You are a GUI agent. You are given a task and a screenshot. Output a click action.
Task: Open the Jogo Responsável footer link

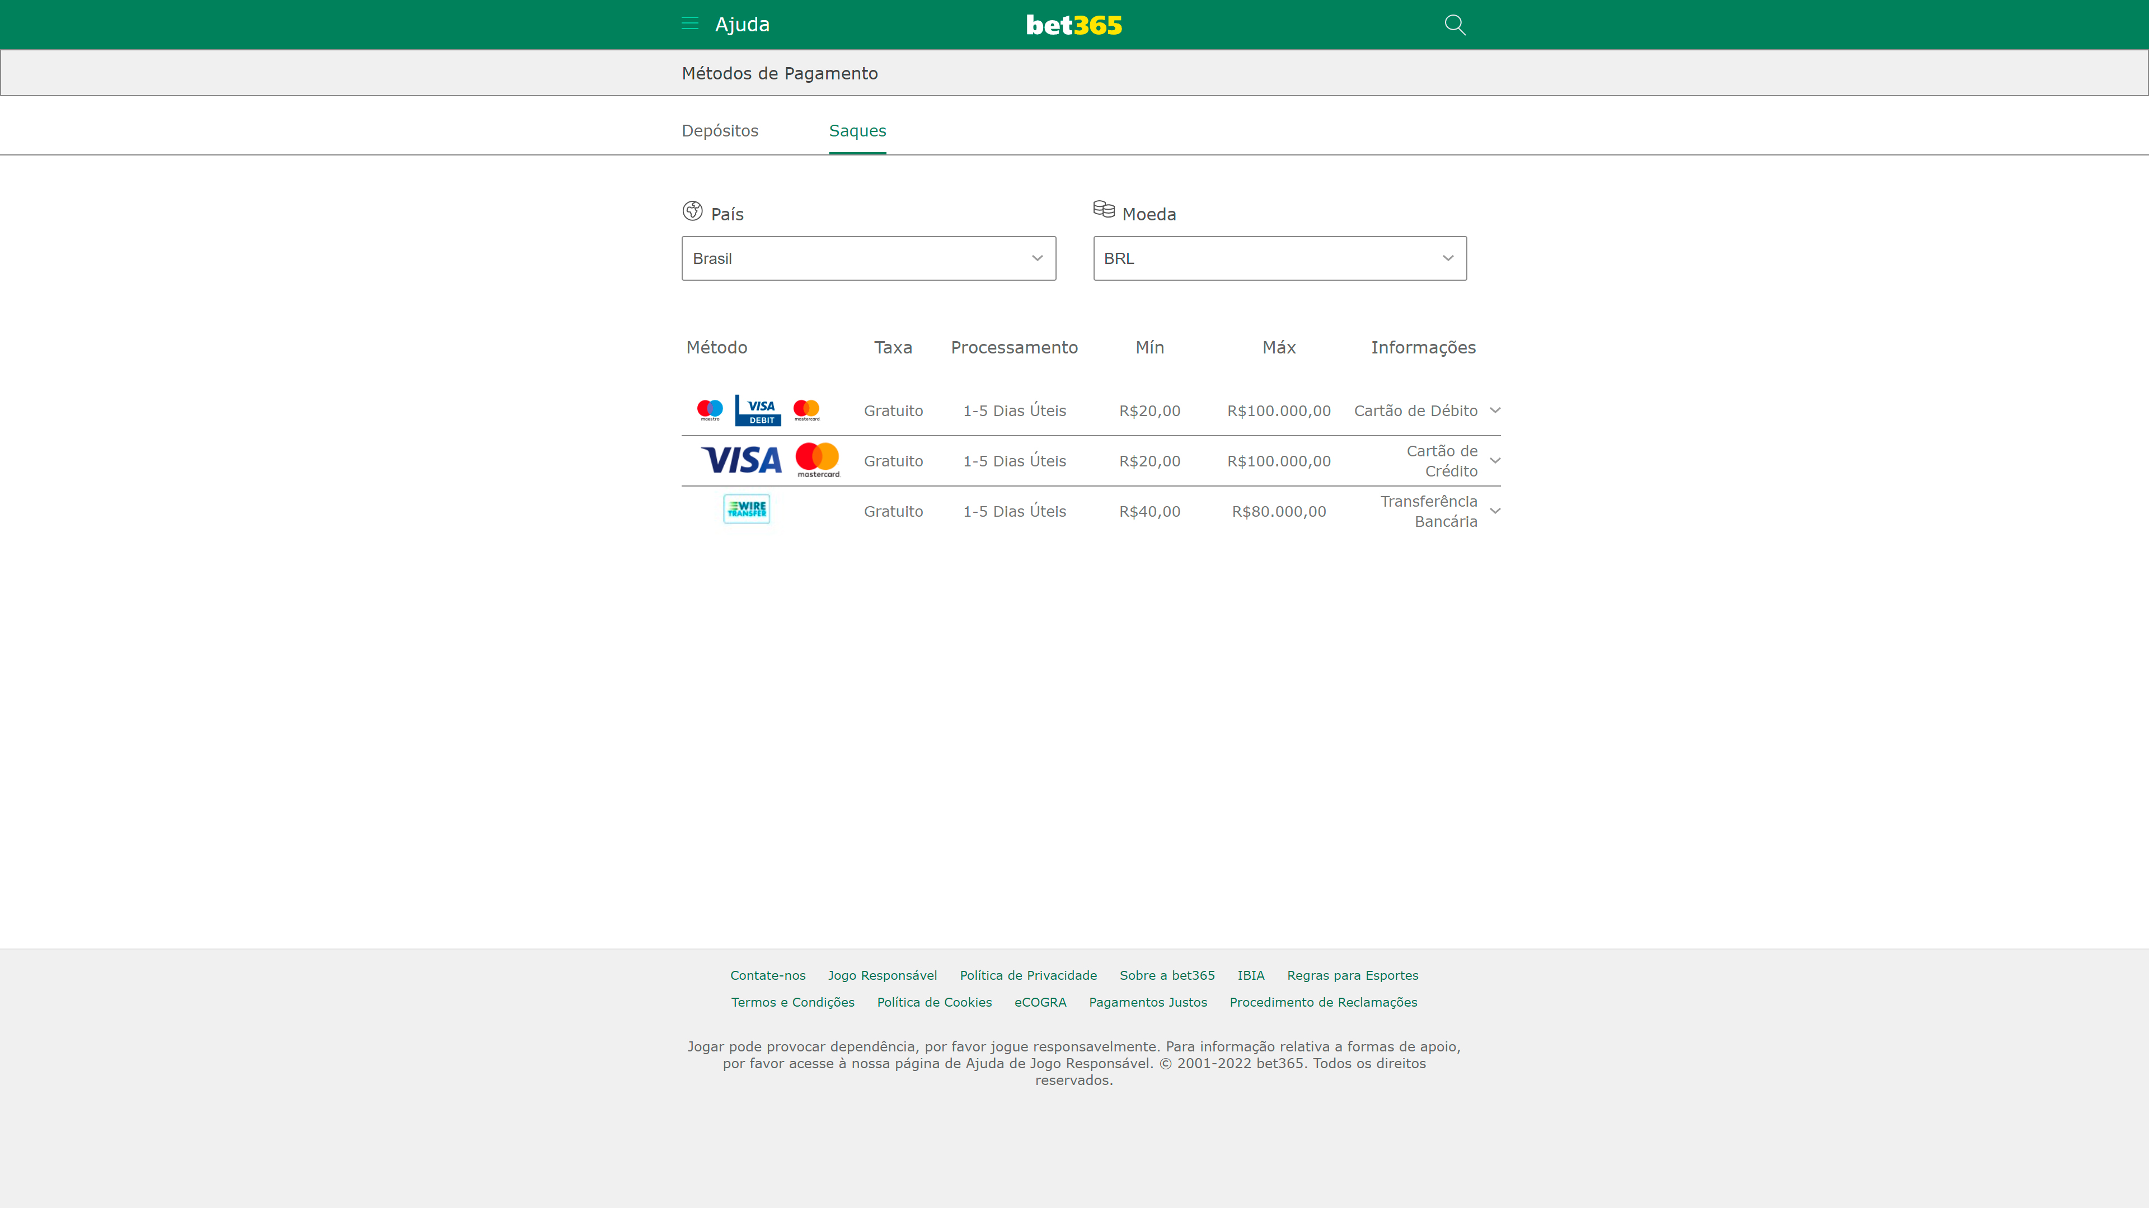tap(883, 975)
